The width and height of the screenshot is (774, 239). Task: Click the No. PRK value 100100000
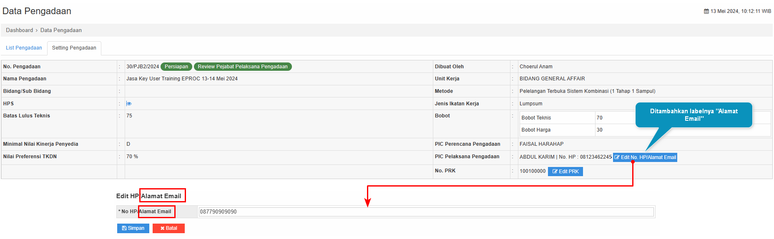(x=533, y=171)
